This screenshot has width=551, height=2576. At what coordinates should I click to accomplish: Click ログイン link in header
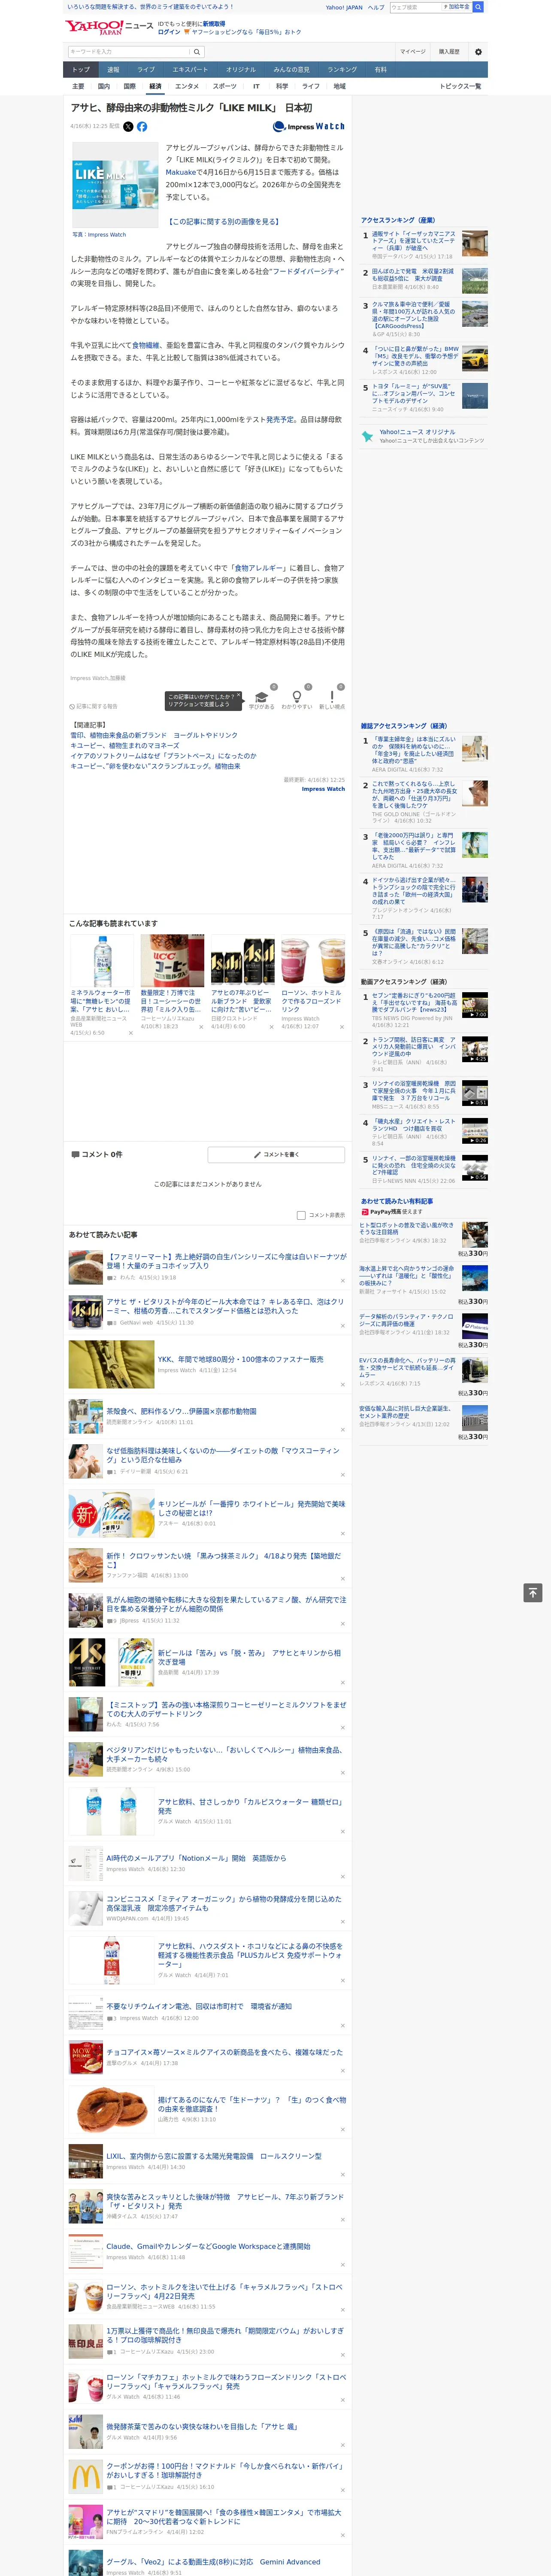169,32
